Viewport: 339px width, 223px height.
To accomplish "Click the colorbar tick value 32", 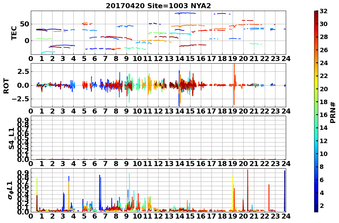I will [324, 11].
